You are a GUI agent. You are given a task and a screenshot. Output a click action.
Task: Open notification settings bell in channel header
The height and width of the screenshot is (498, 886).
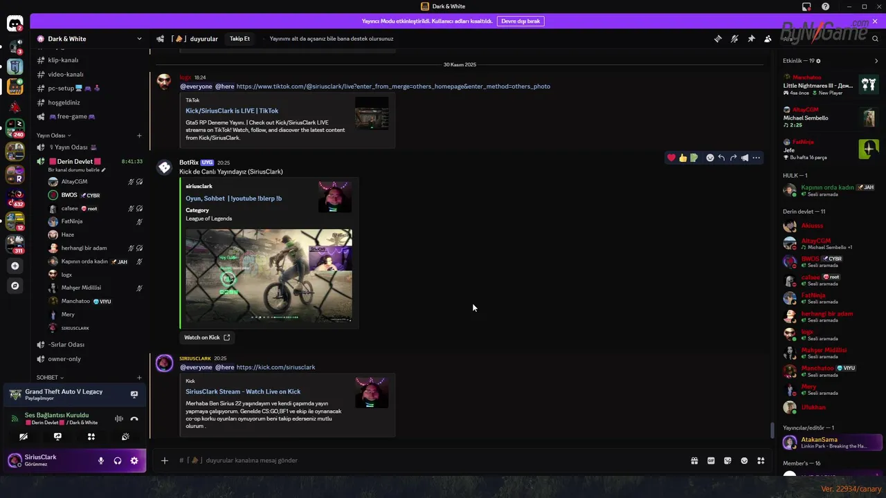point(734,39)
